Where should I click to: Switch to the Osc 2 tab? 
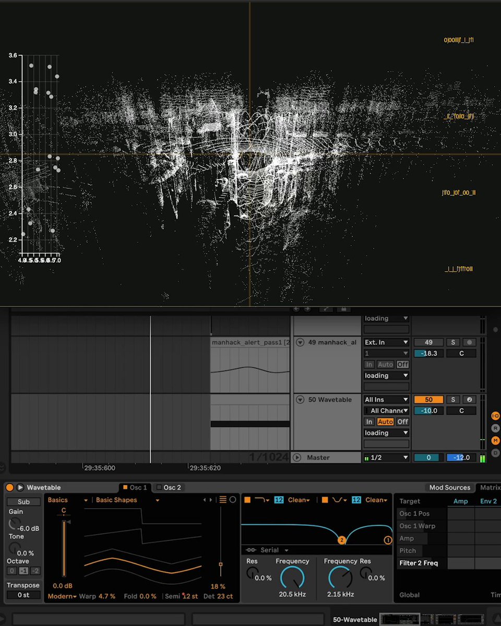pyautogui.click(x=169, y=487)
